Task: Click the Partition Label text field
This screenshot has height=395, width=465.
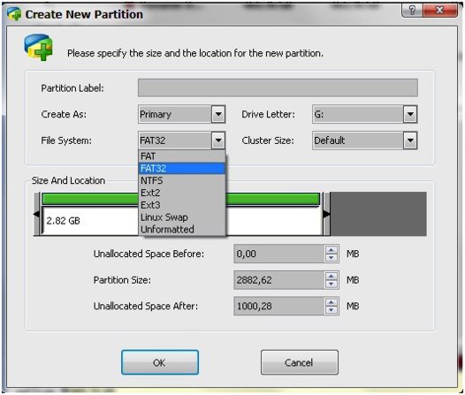Action: [x=278, y=87]
